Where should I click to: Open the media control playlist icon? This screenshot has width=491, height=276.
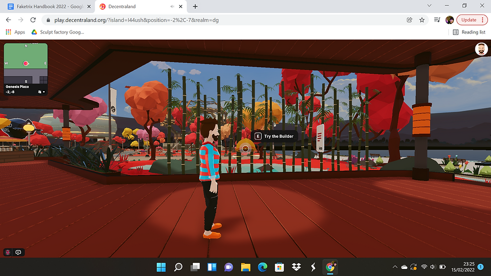point(437,20)
